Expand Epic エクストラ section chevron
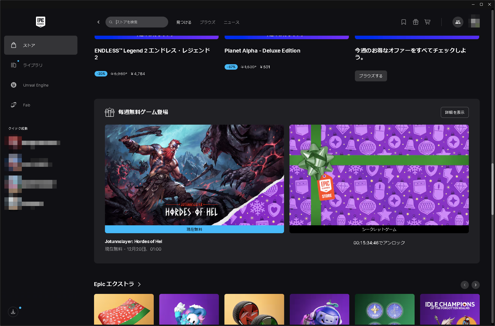 (x=139, y=284)
